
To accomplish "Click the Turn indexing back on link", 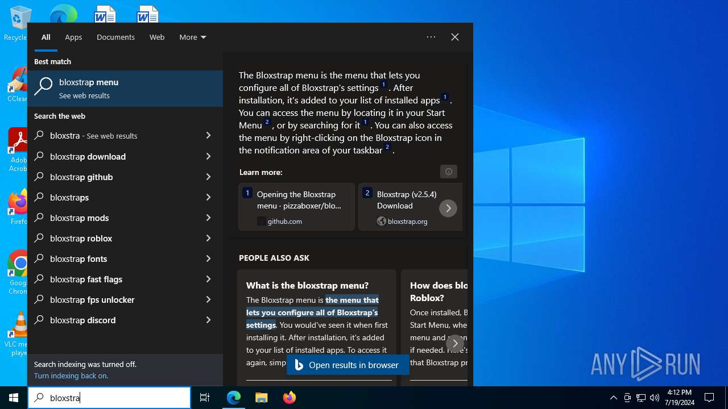I will (71, 375).
